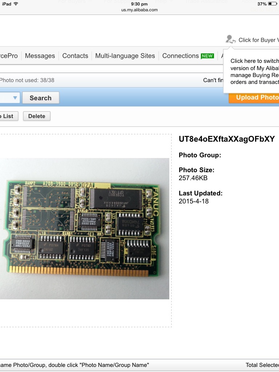279x372 pixels.
Task: Open the dropdown arrow beside Search
Action: click(15, 98)
